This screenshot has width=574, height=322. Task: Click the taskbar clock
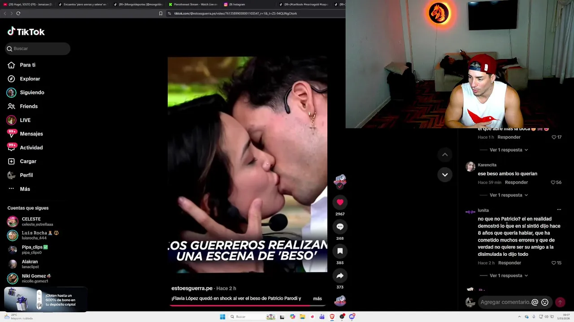pos(563,317)
